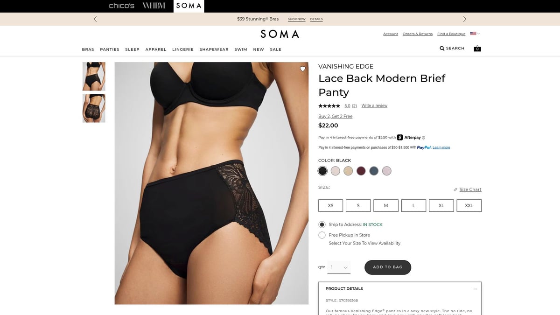Viewport: 560px width, 315px height.
Task: Click the Afterpay info icon
Action: (424, 138)
